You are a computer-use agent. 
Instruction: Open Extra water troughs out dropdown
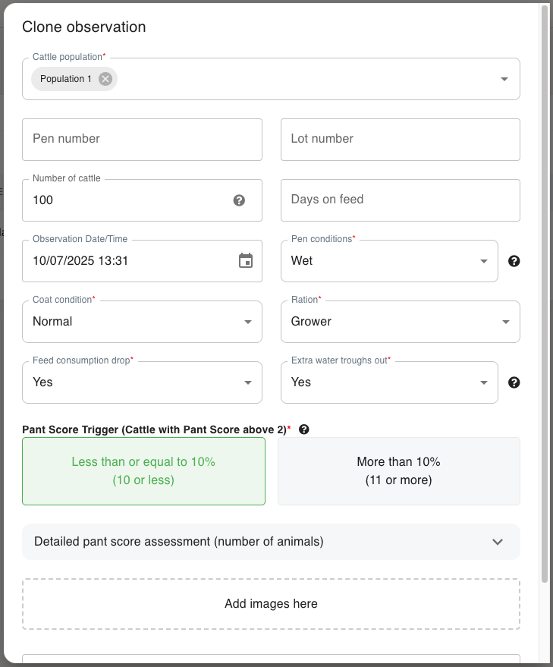tap(483, 382)
